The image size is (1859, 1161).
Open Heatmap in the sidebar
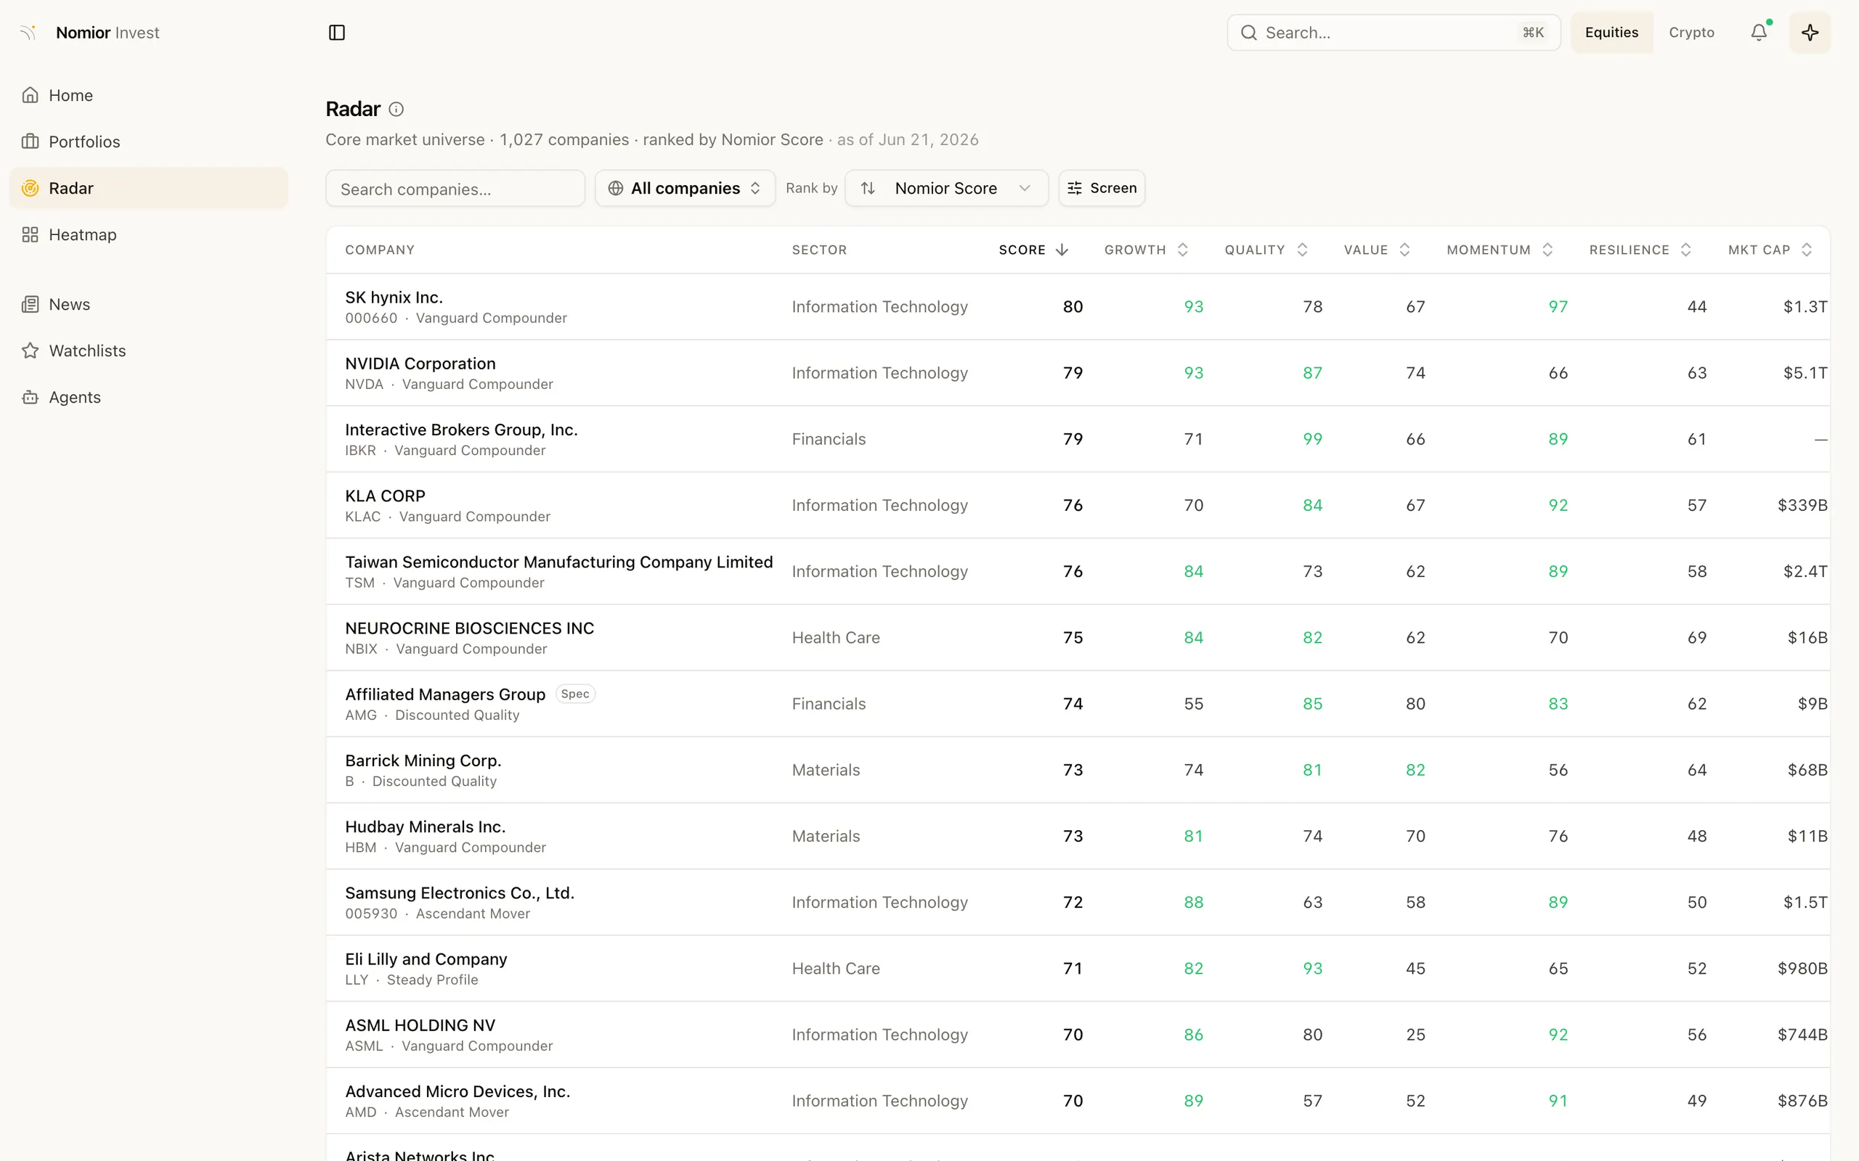pos(148,234)
